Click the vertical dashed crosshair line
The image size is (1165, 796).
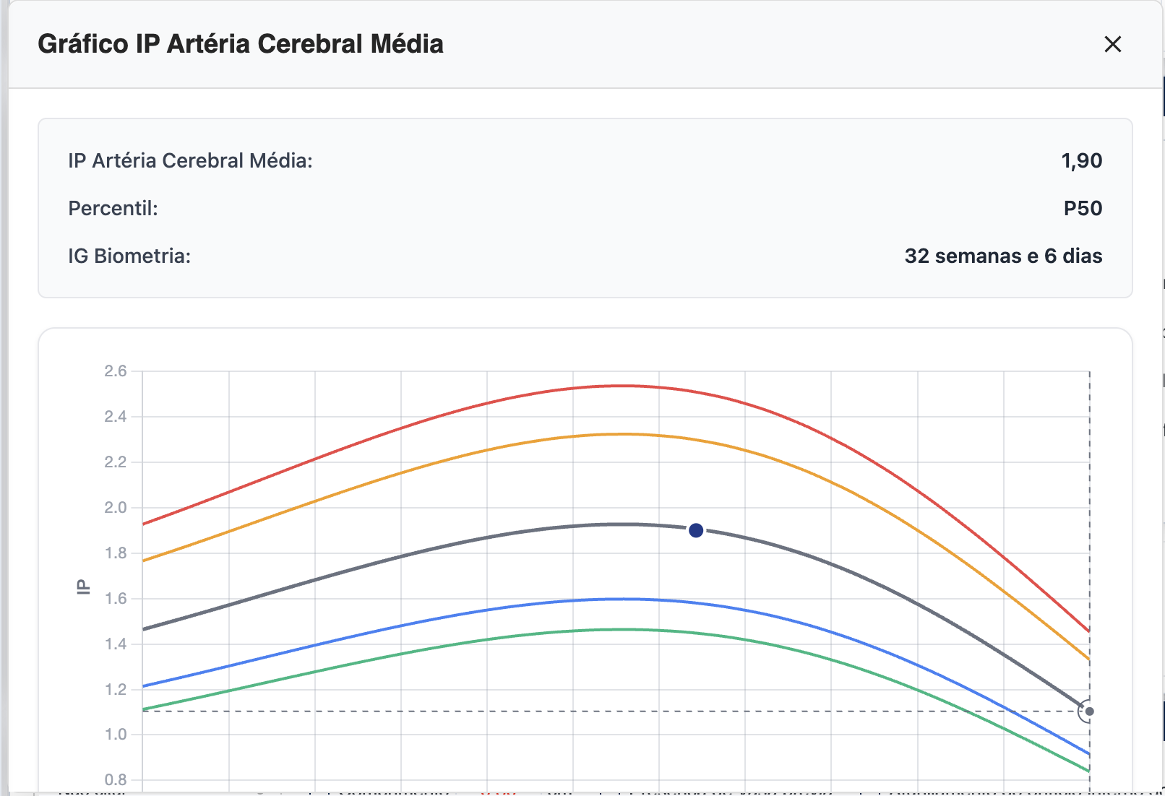(x=1089, y=506)
